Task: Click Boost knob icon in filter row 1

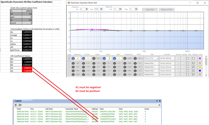Action: [x=104, y=58]
